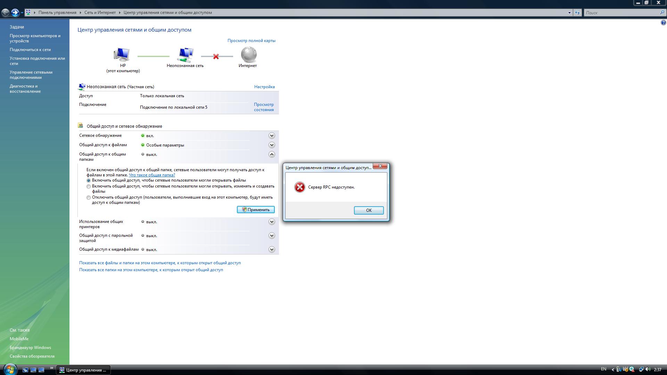
Task: Open 'Сеть и Интернет' breadcrumb item
Action: [x=100, y=12]
